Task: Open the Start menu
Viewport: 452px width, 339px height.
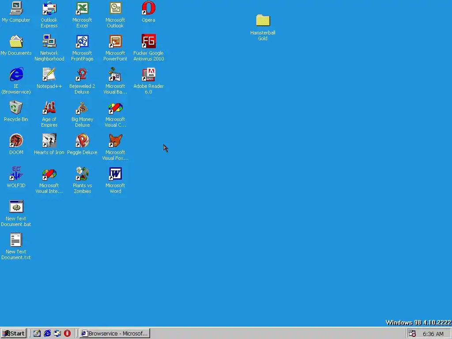Action: click(14, 334)
